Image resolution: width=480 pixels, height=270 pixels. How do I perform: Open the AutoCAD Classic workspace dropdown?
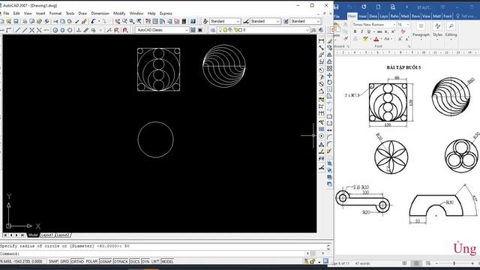coord(187,30)
